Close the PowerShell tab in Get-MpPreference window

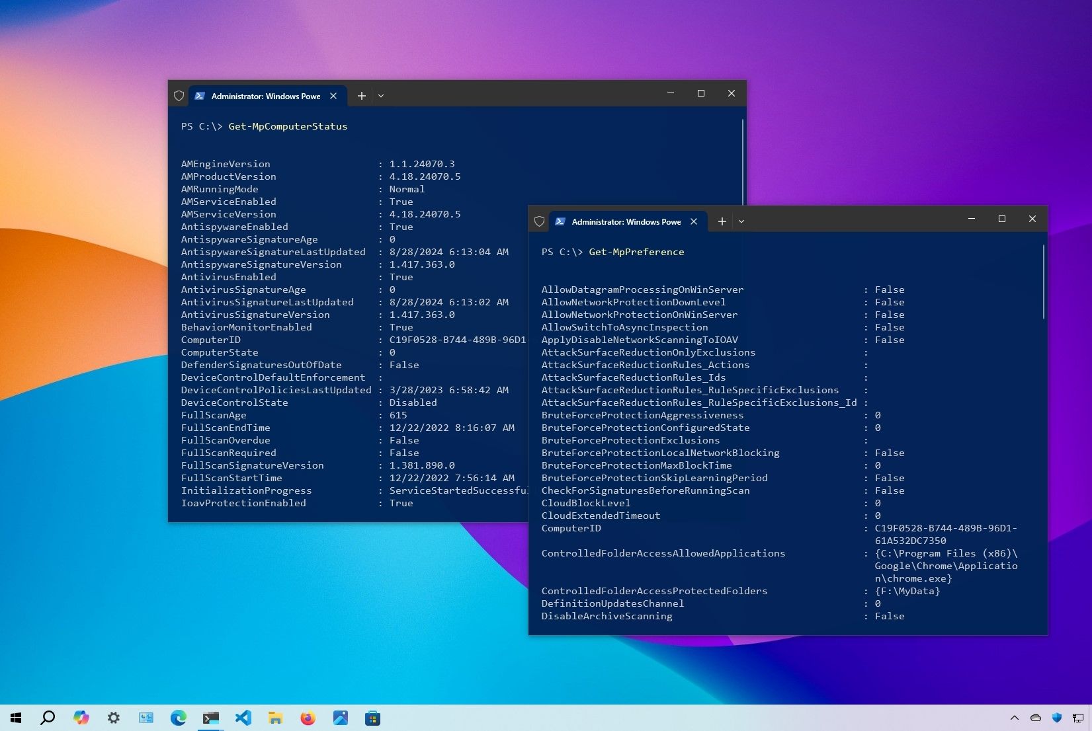tap(694, 221)
